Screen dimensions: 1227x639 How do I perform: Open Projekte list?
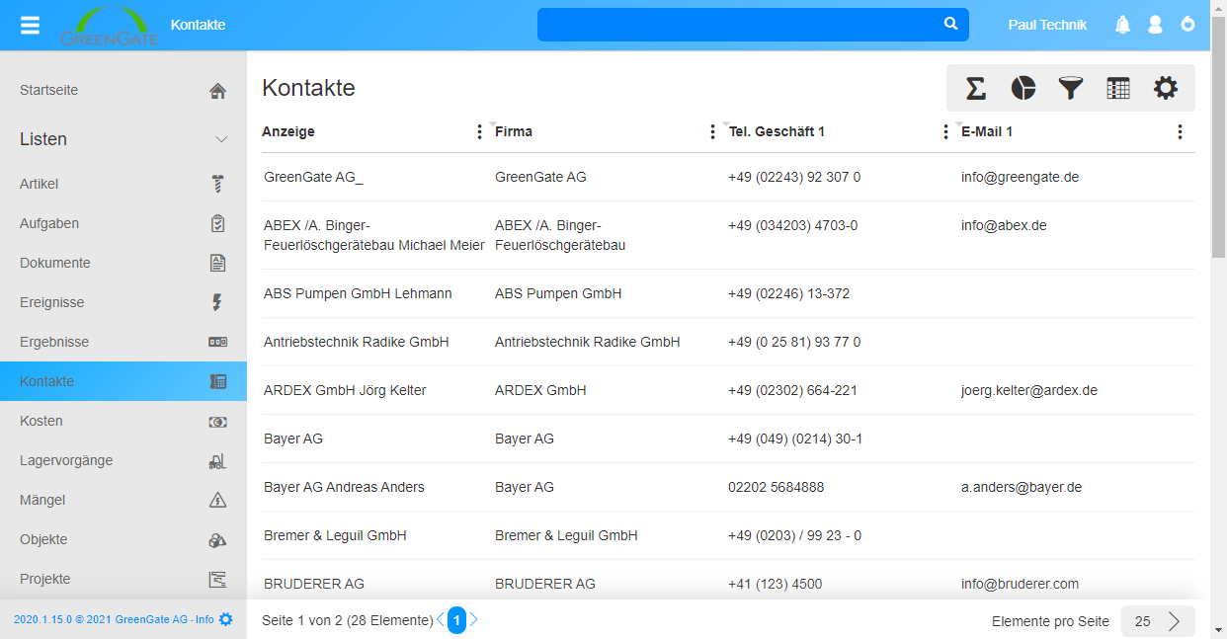coord(123,579)
